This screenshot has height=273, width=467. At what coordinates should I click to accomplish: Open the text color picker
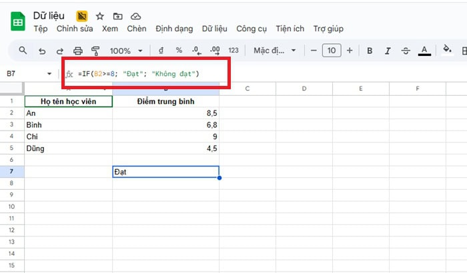coord(424,51)
